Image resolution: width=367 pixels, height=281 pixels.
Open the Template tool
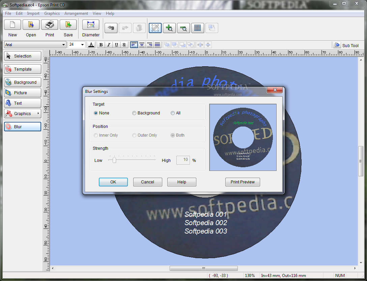click(23, 69)
